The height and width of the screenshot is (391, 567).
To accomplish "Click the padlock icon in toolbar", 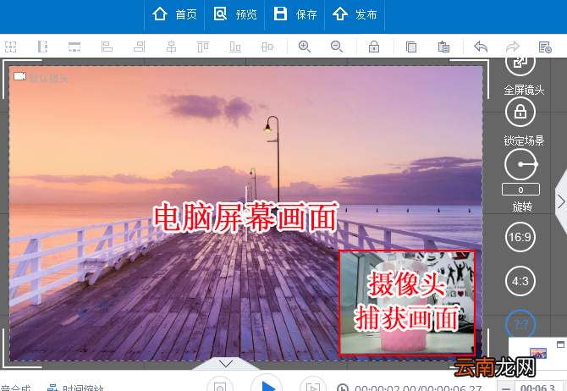I will [x=374, y=47].
